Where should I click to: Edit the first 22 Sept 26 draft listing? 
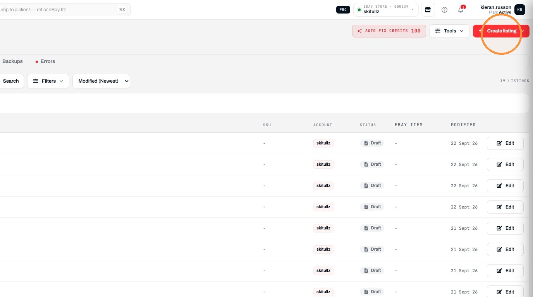[x=505, y=143]
